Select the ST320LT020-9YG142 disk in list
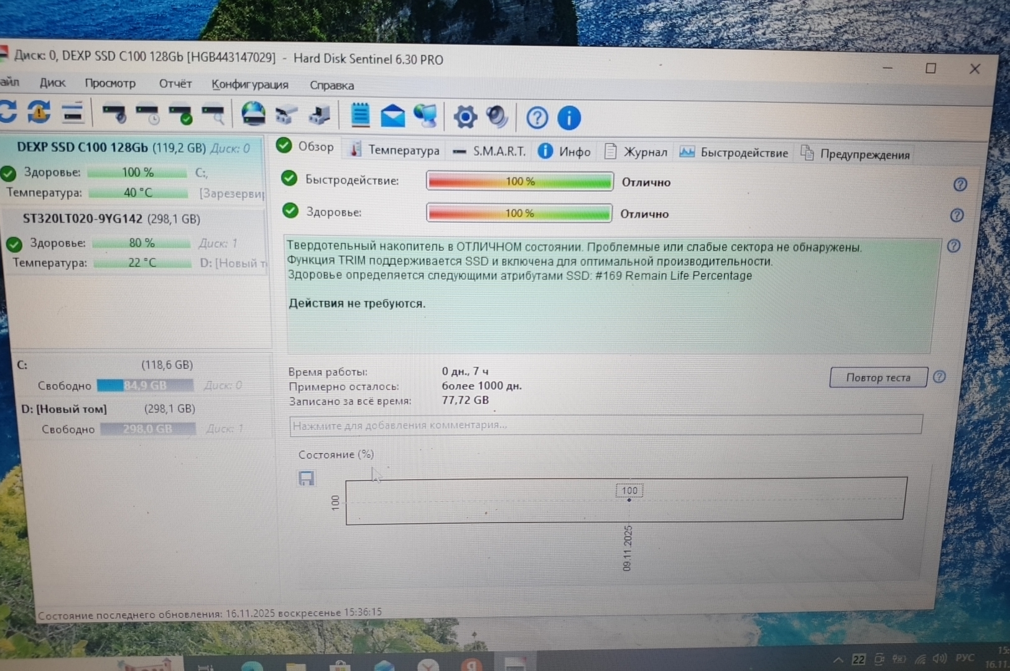The width and height of the screenshot is (1010, 671). (111, 219)
